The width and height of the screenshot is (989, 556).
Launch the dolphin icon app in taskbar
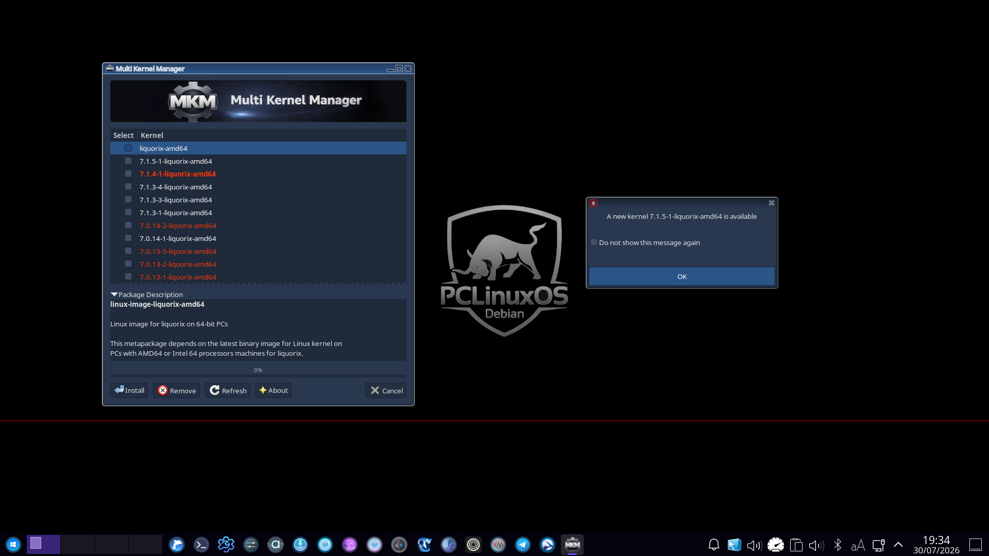[177, 545]
